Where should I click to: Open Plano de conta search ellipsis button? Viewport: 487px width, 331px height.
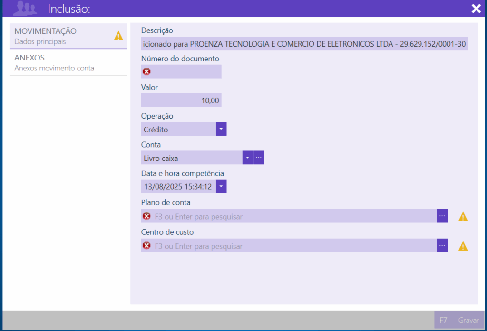[x=442, y=216]
